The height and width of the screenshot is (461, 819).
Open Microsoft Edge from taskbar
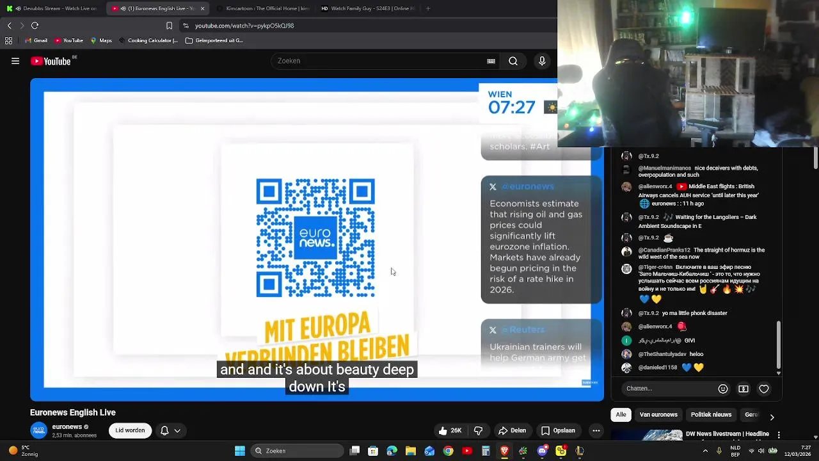tap(392, 451)
